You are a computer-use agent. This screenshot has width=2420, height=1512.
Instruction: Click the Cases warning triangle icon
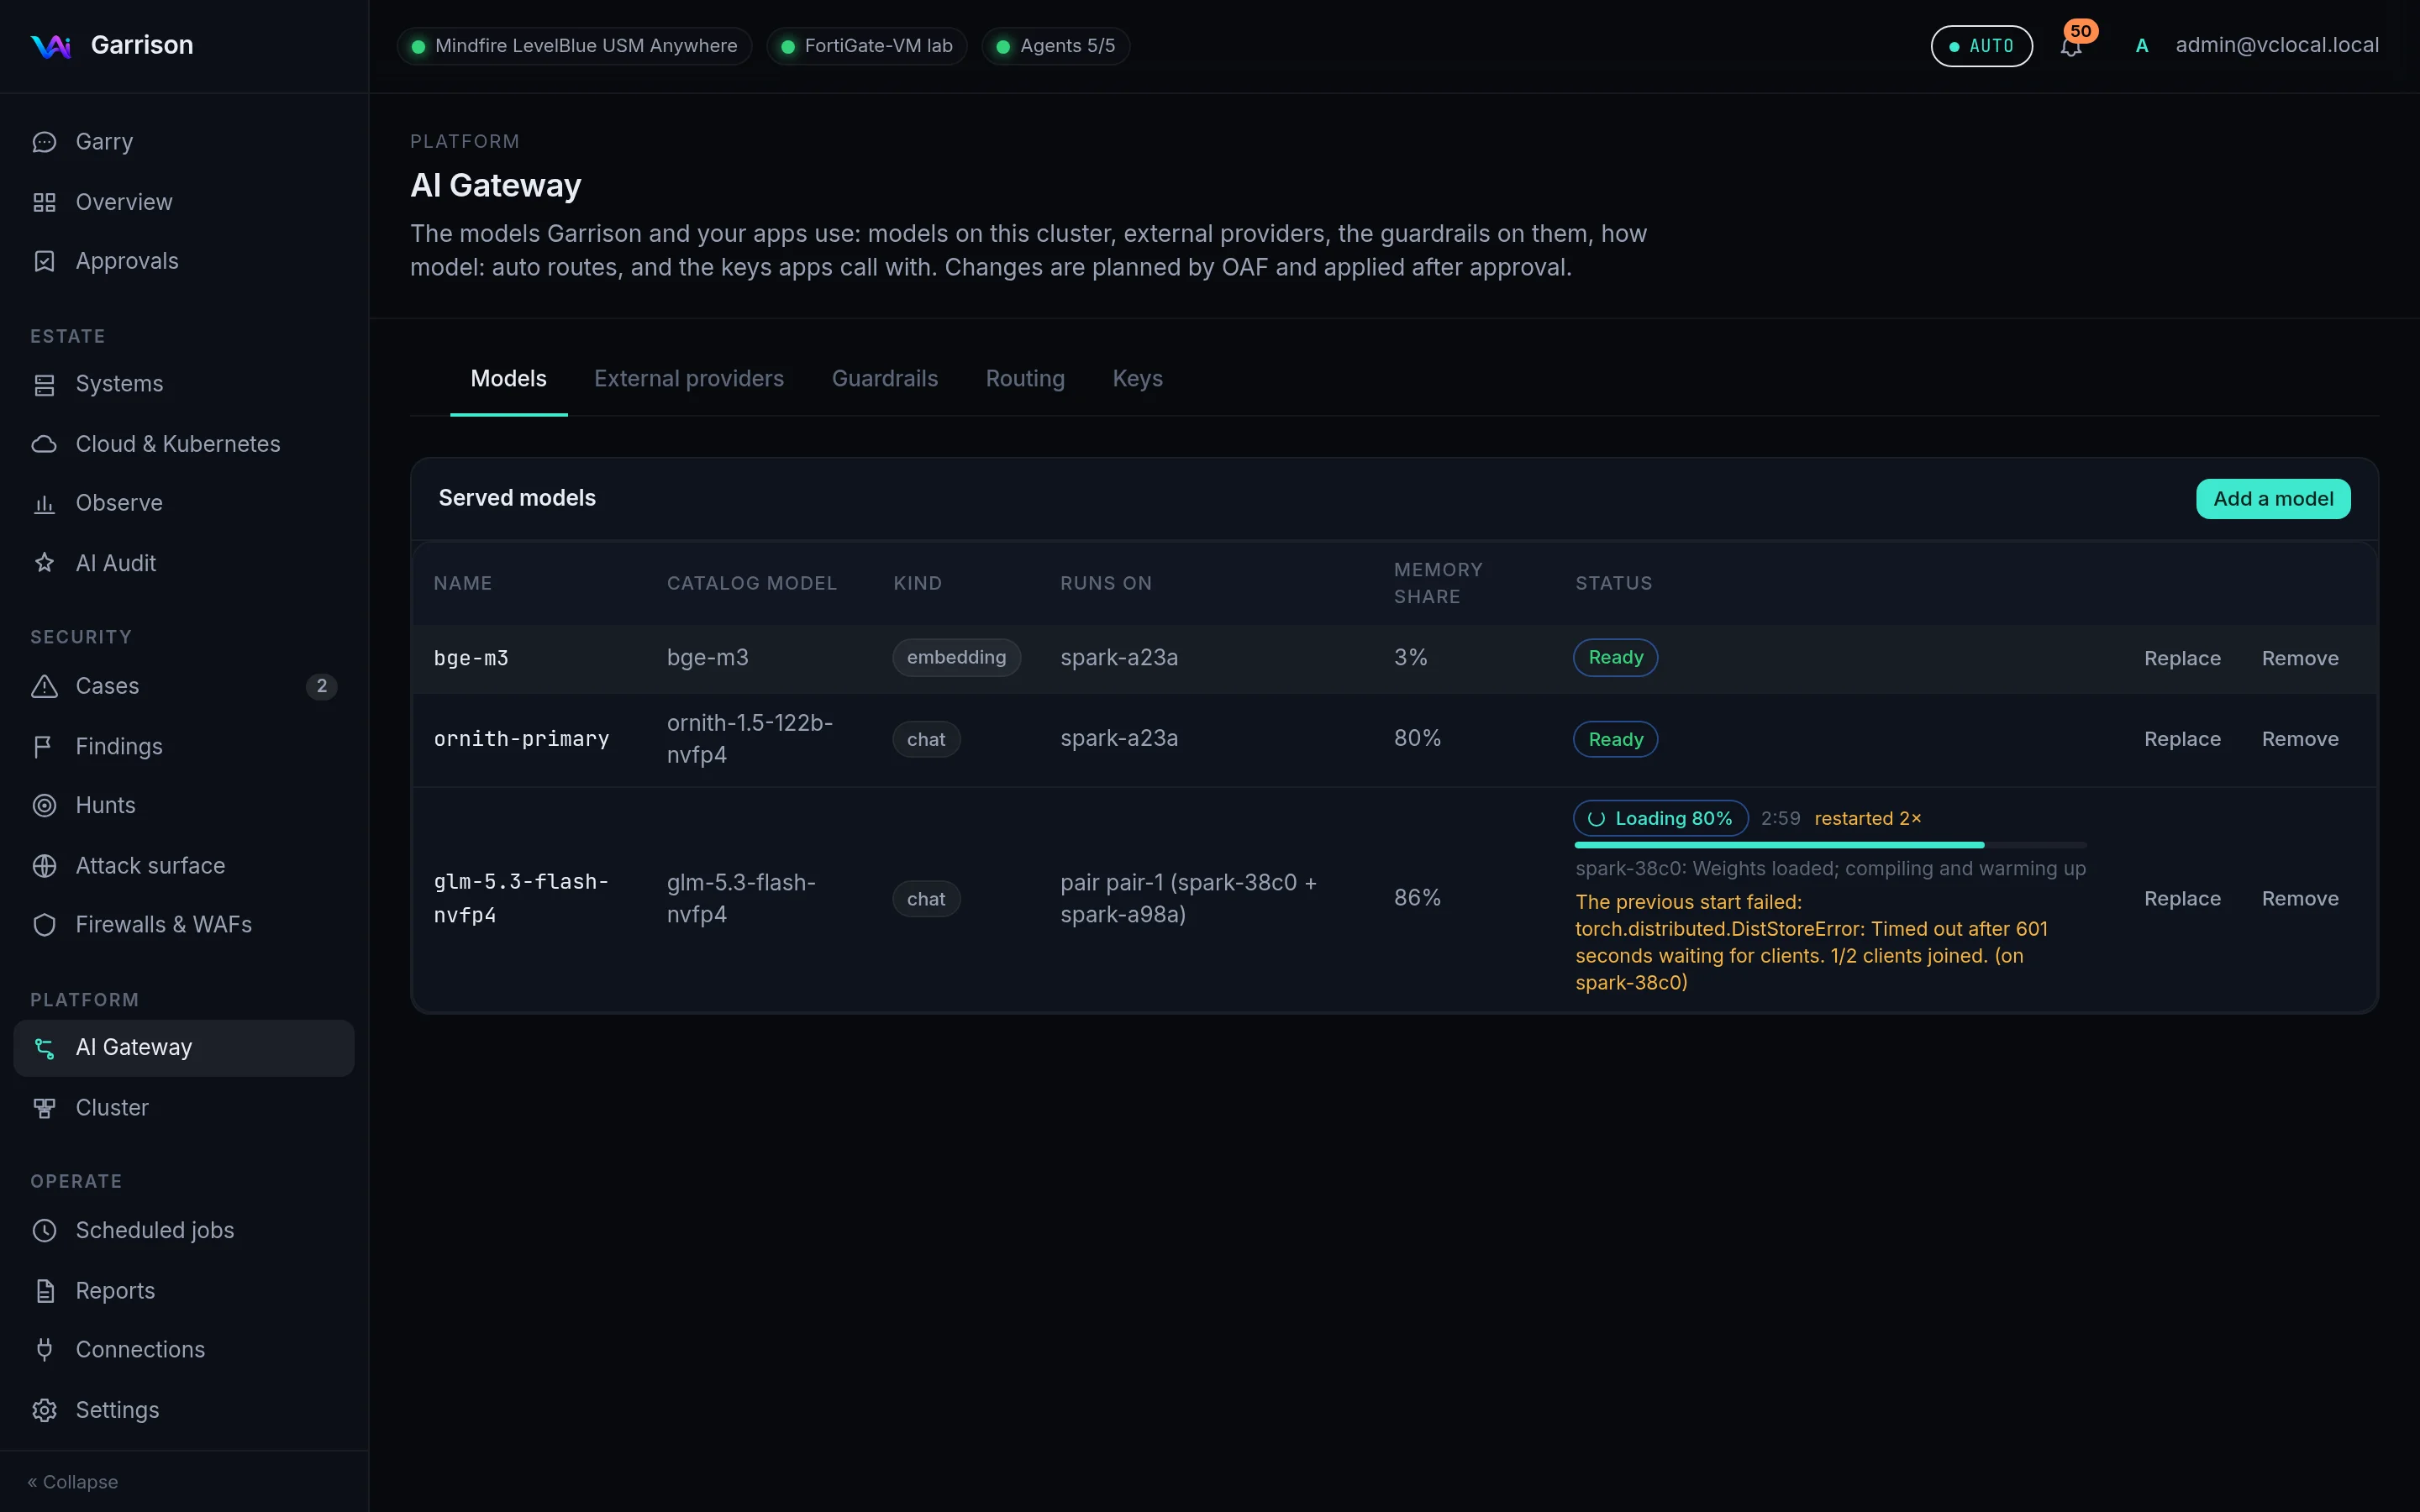(x=44, y=686)
